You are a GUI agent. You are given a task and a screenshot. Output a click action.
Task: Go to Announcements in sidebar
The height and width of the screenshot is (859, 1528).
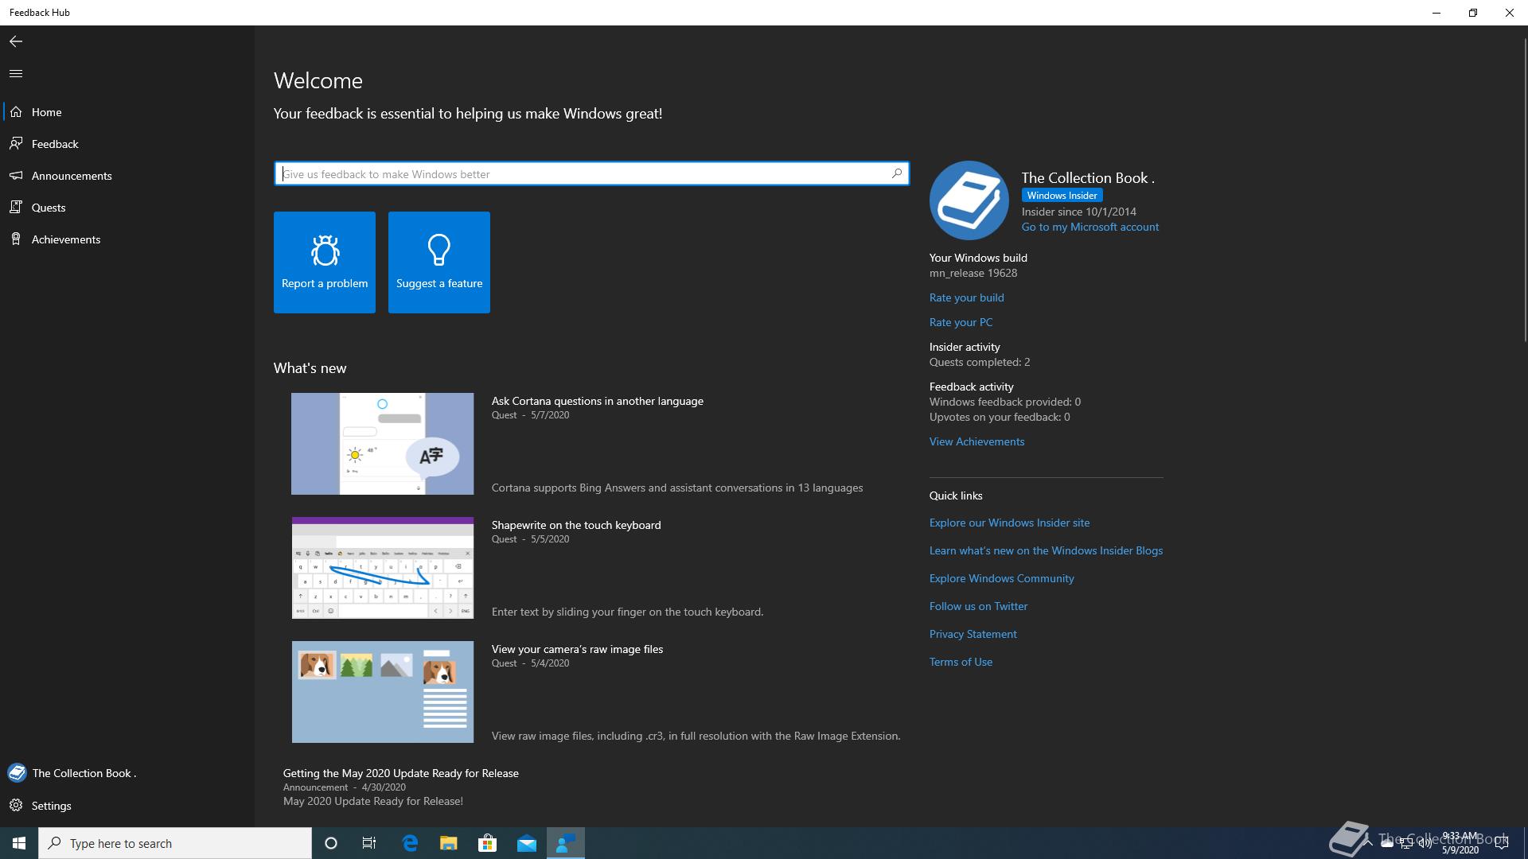point(127,176)
